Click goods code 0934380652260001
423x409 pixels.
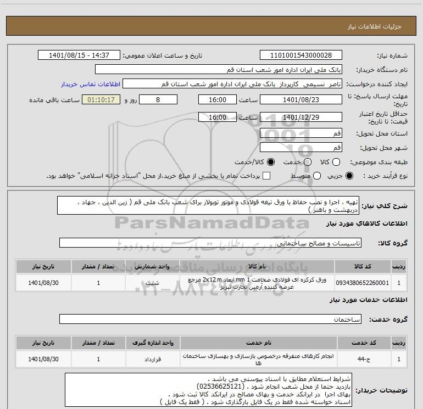click(x=363, y=283)
